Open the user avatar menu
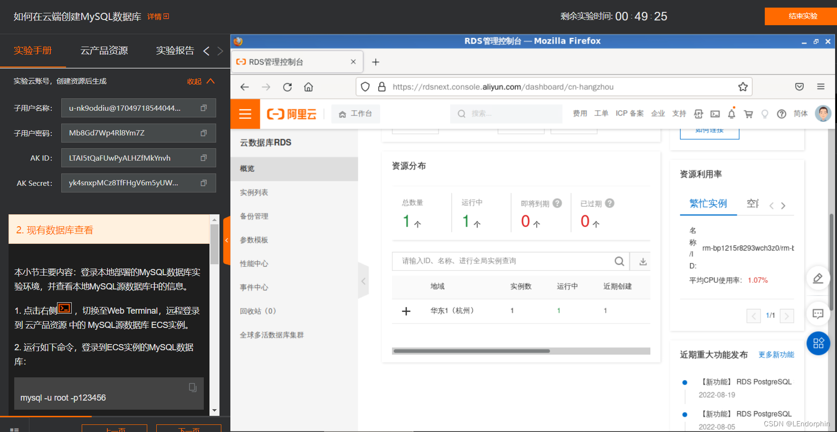 point(823,114)
